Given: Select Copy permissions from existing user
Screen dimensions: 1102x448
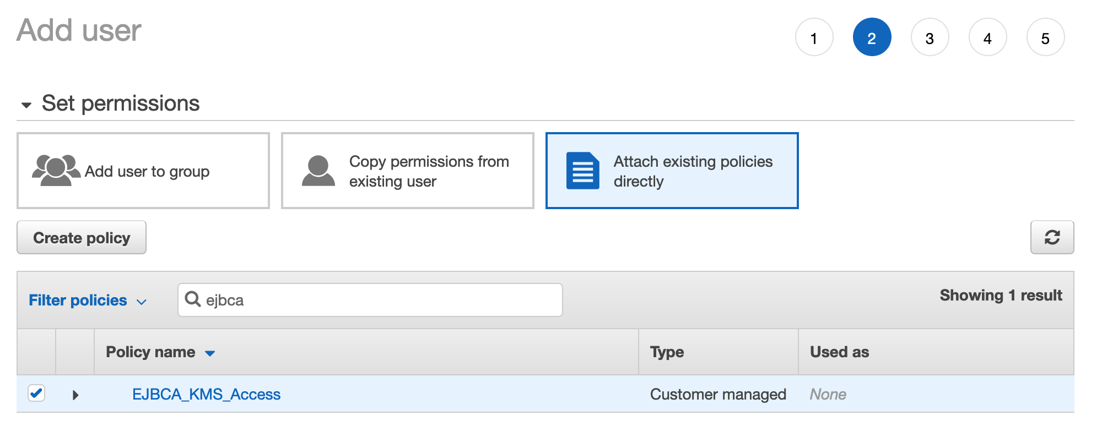Looking at the screenshot, I should (x=408, y=171).
